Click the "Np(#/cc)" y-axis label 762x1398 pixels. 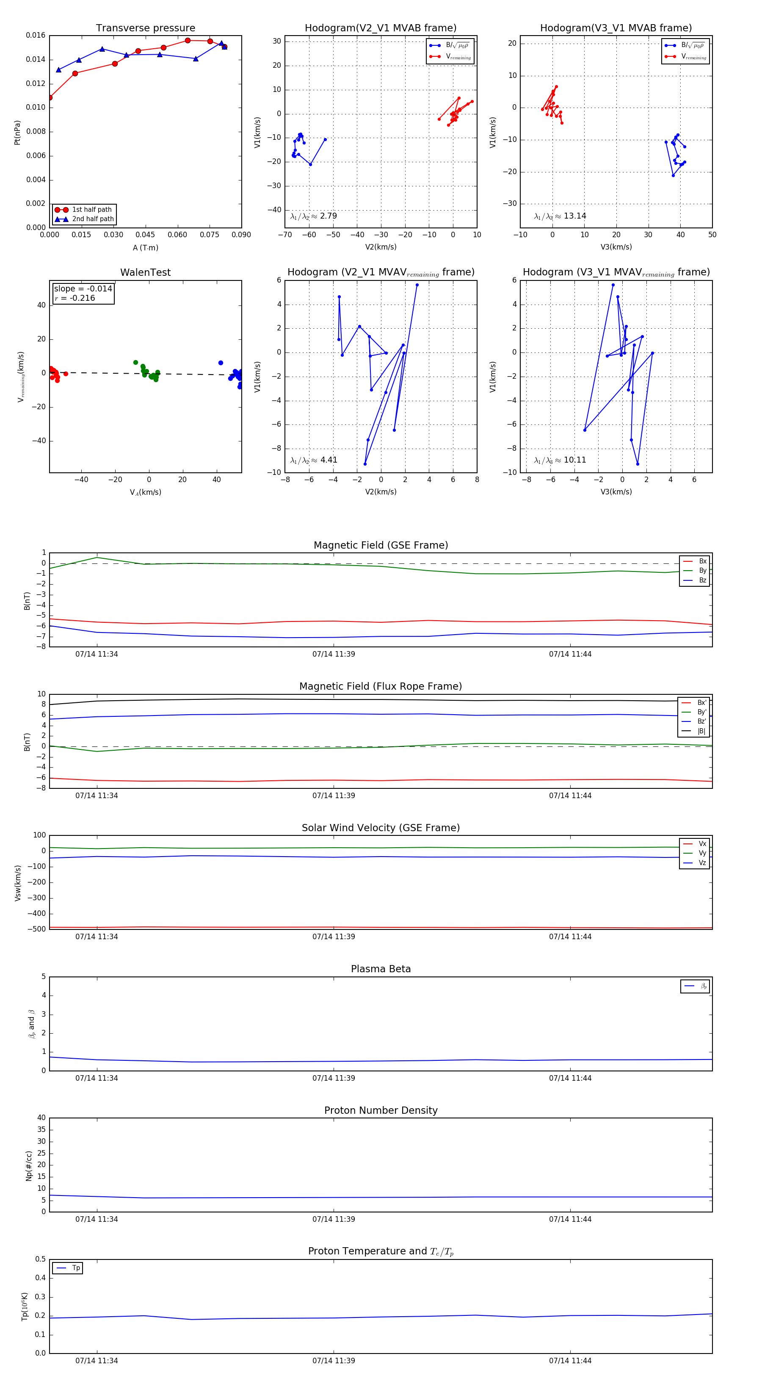click(29, 1166)
